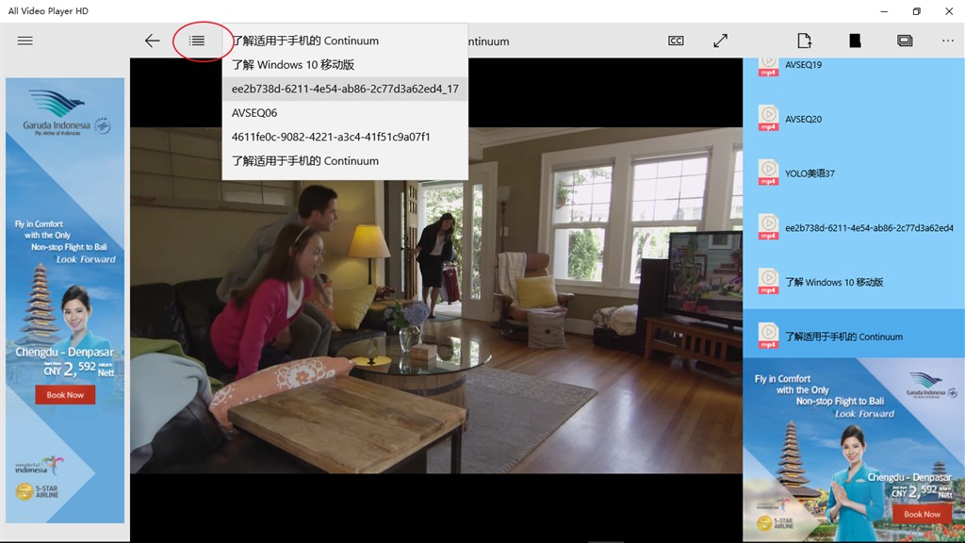
Task: Pick 4611fe0c-9082-4221 entry in dropdown
Action: [345, 137]
